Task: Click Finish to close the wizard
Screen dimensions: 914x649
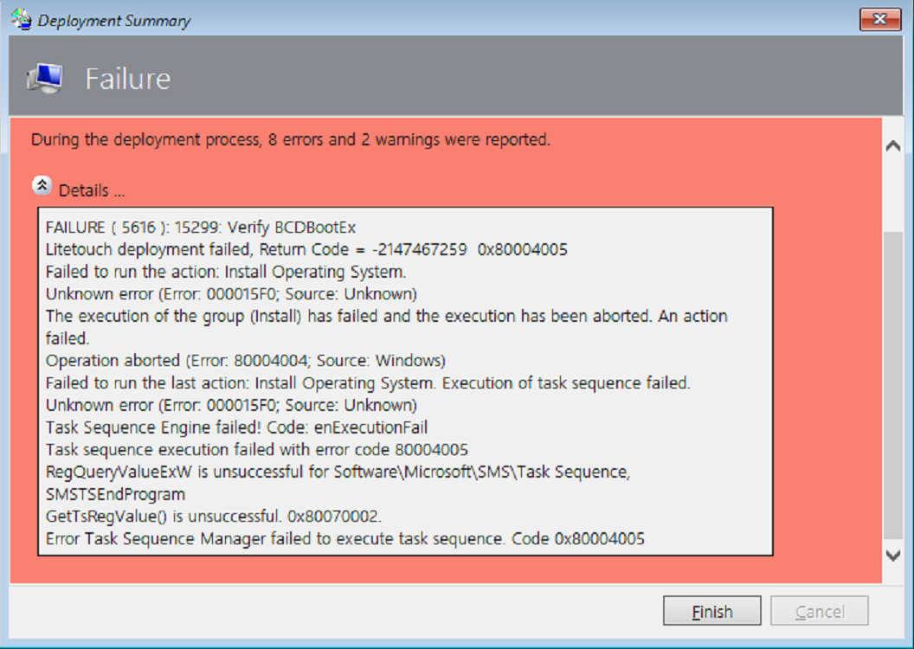Action: point(711,610)
